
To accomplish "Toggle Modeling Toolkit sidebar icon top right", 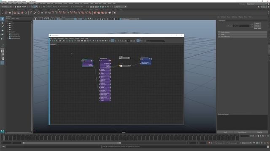I will 259,7.
